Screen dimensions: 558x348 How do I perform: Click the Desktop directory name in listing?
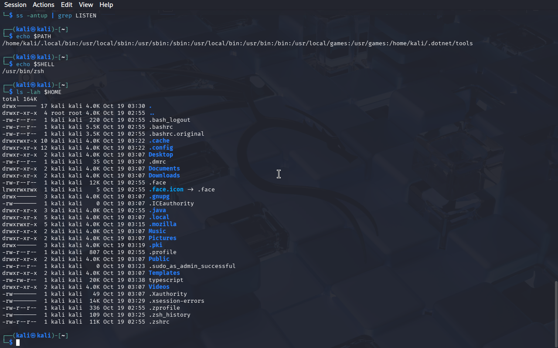tap(160, 155)
